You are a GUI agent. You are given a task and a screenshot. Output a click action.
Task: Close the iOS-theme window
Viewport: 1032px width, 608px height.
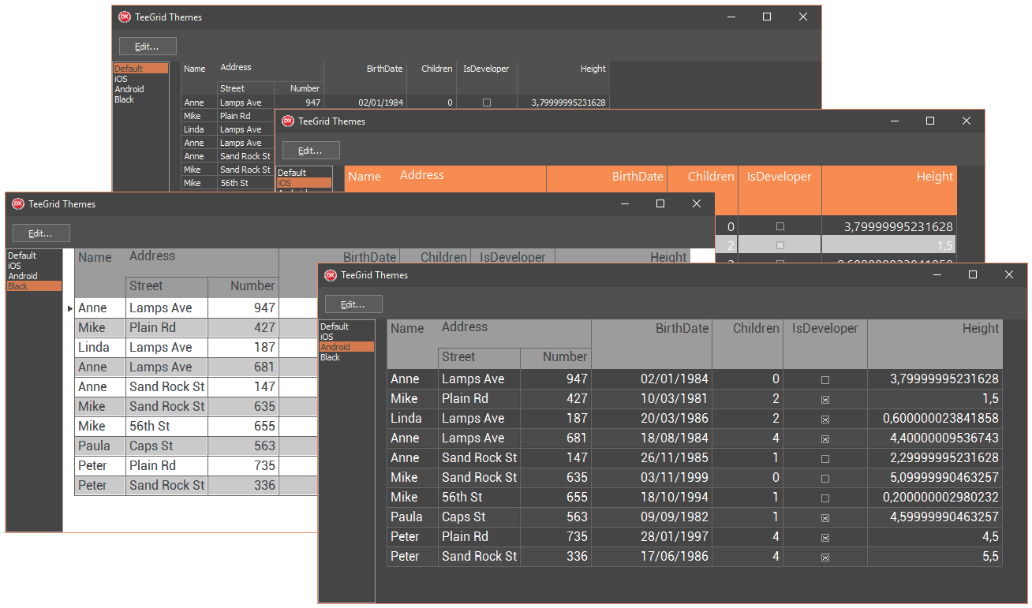click(x=967, y=121)
